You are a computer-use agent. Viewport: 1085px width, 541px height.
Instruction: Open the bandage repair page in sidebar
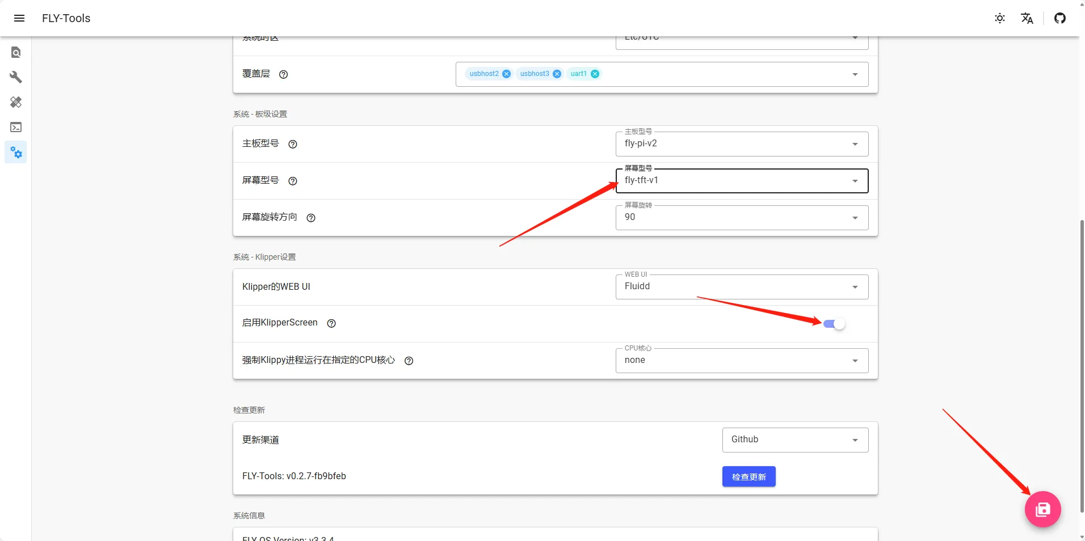16,102
